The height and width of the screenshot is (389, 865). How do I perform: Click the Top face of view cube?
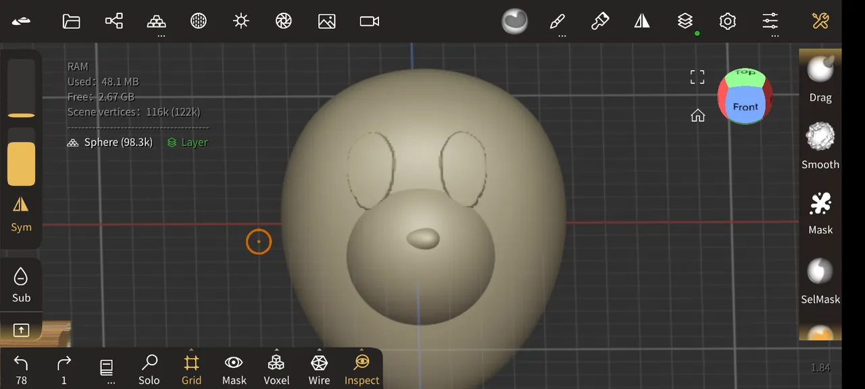[x=745, y=75]
